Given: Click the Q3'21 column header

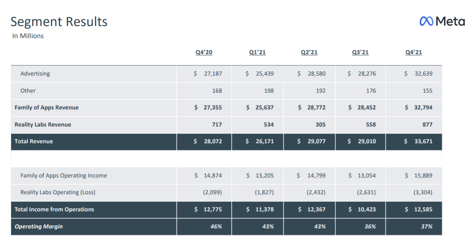Looking at the screenshot, I should (360, 52).
